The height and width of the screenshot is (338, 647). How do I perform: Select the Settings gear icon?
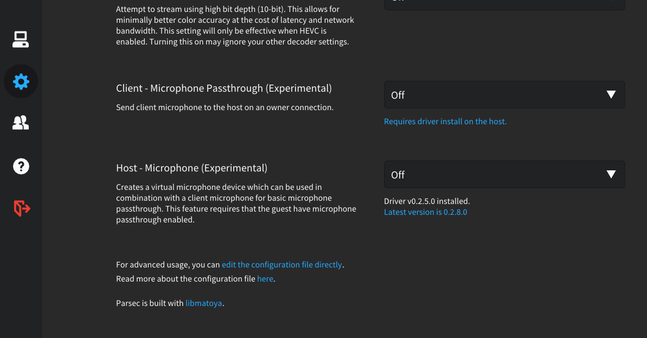[21, 81]
